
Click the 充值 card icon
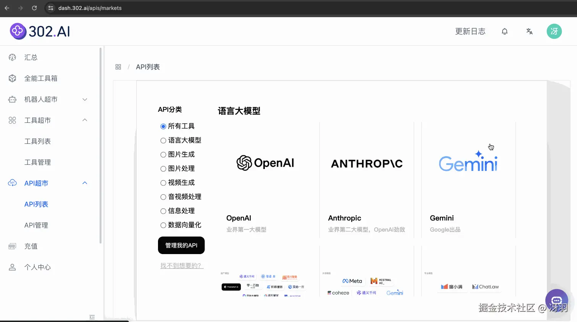tap(12, 246)
